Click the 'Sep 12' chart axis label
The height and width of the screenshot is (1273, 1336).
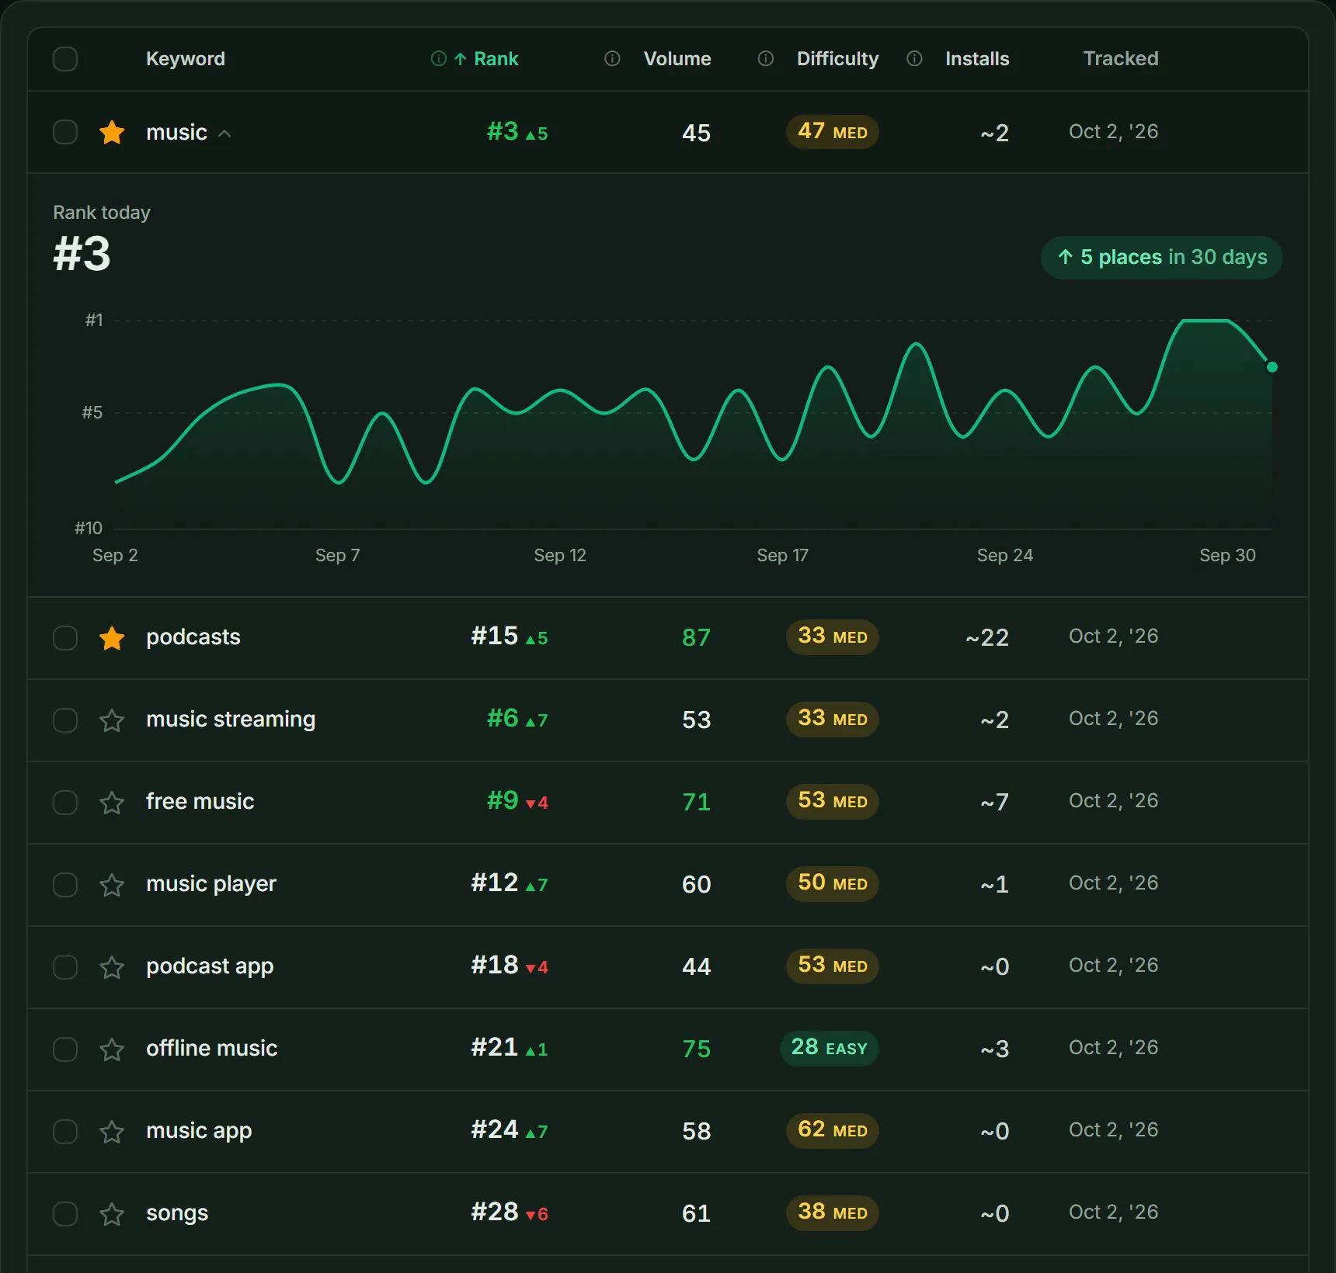pyautogui.click(x=560, y=556)
